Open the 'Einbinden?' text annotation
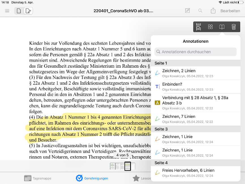The image size is (245, 184). (195, 87)
